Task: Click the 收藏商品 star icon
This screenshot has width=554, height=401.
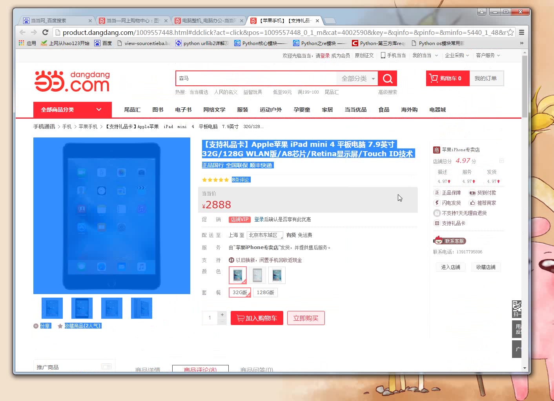Action: (60, 326)
